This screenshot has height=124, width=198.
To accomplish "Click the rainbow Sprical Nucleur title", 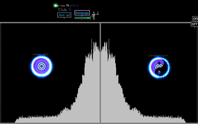I will (x=67, y=5).
